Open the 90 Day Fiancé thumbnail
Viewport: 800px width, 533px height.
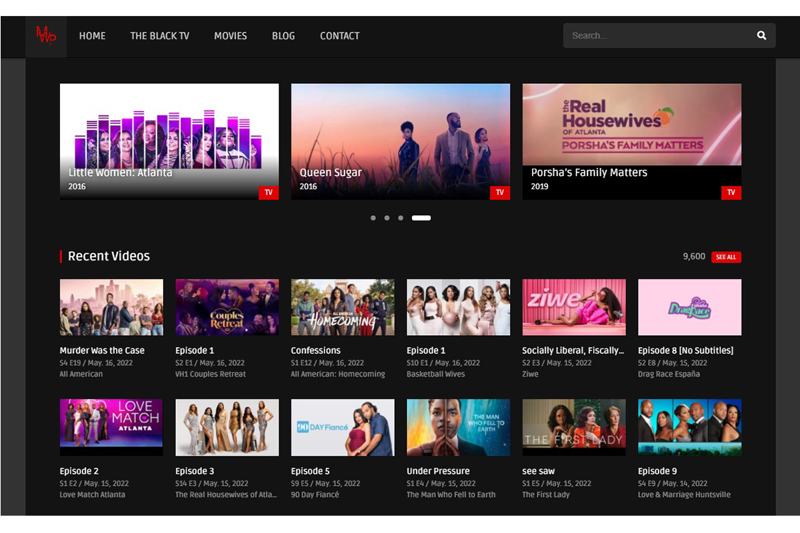[343, 427]
